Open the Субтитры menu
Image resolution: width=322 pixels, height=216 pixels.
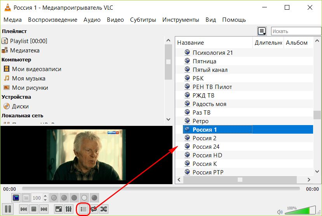click(x=143, y=20)
